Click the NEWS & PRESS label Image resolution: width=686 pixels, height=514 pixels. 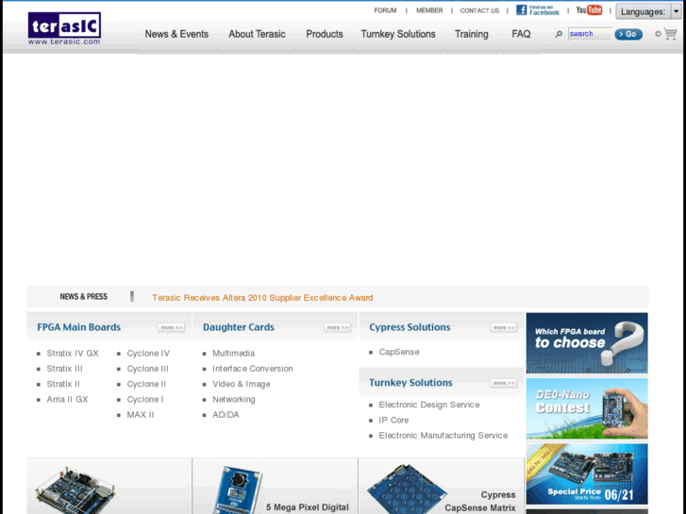pyautogui.click(x=84, y=297)
